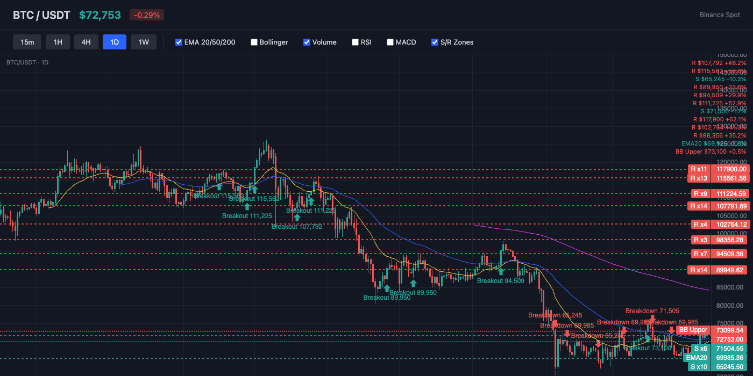The image size is (753, 376).
Task: Click the current price 72753.00 axis label
Action: [x=729, y=339]
